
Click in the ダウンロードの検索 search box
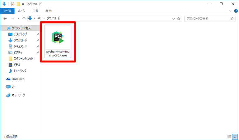tap(207, 19)
